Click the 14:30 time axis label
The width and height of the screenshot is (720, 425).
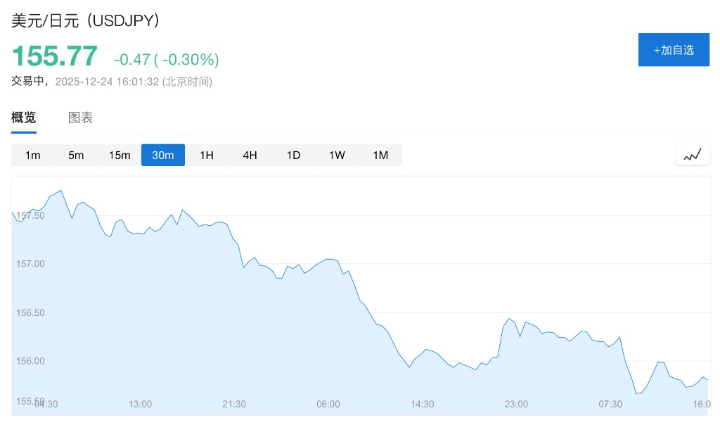click(x=423, y=404)
